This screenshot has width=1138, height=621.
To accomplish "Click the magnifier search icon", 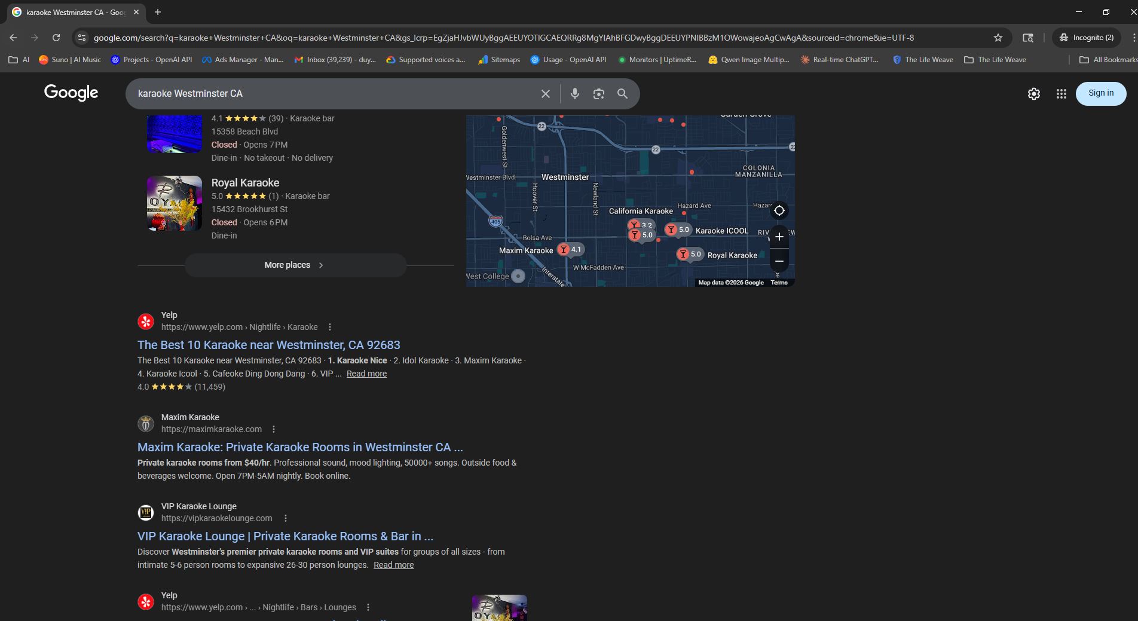I will coord(622,94).
